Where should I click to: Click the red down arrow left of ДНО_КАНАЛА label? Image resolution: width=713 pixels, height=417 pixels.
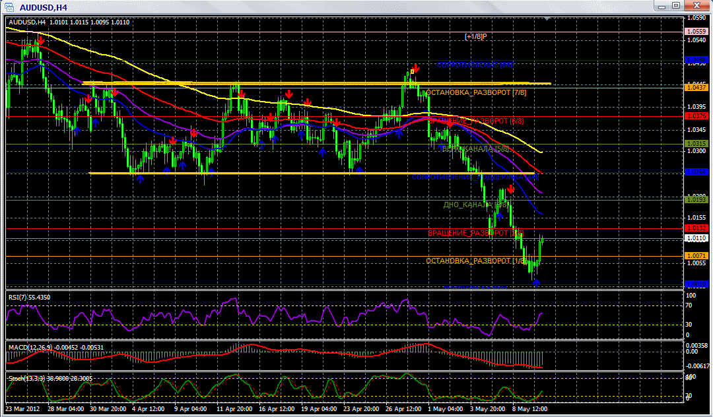(511, 189)
